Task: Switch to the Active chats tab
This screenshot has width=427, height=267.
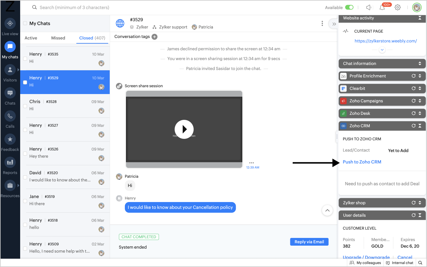Action: pos(31,38)
